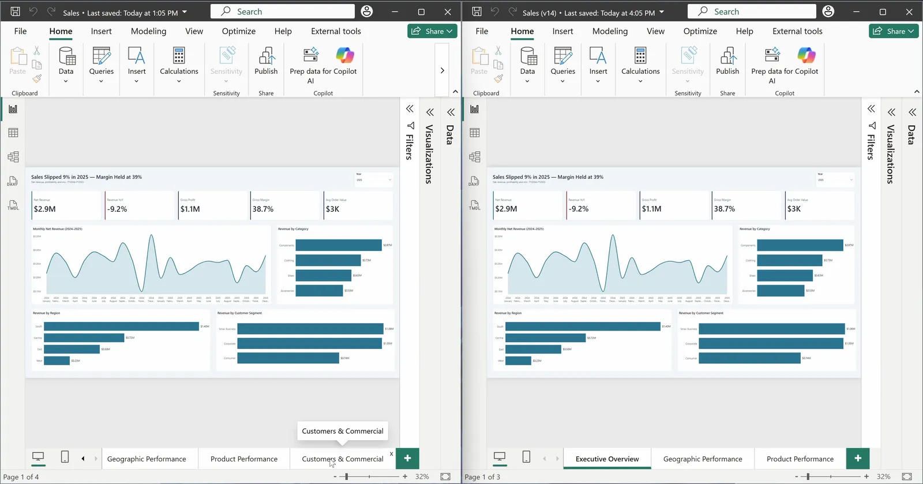Select Report view in the Sales (v14) window
Screen dimensions: 923x484
point(475,109)
